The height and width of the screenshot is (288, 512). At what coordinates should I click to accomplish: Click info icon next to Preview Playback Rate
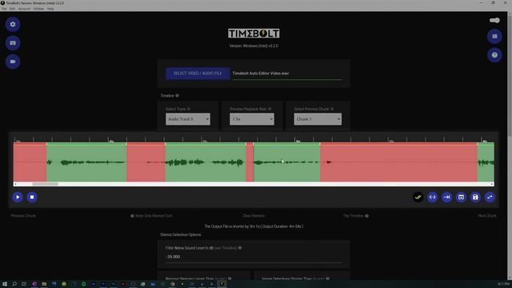(270, 109)
